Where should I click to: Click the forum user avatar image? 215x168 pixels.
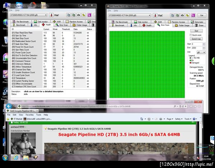[x=23, y=143]
